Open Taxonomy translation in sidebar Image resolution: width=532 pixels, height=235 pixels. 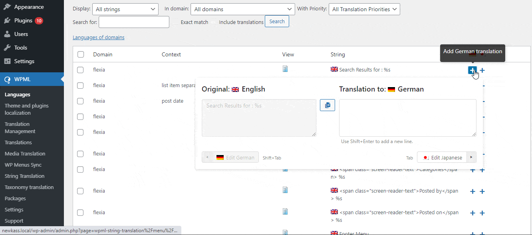[29, 187]
